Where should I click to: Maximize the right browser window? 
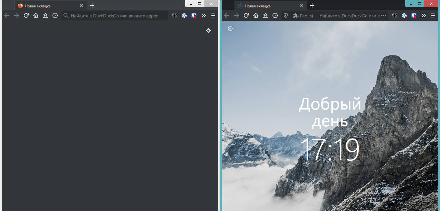420,4
